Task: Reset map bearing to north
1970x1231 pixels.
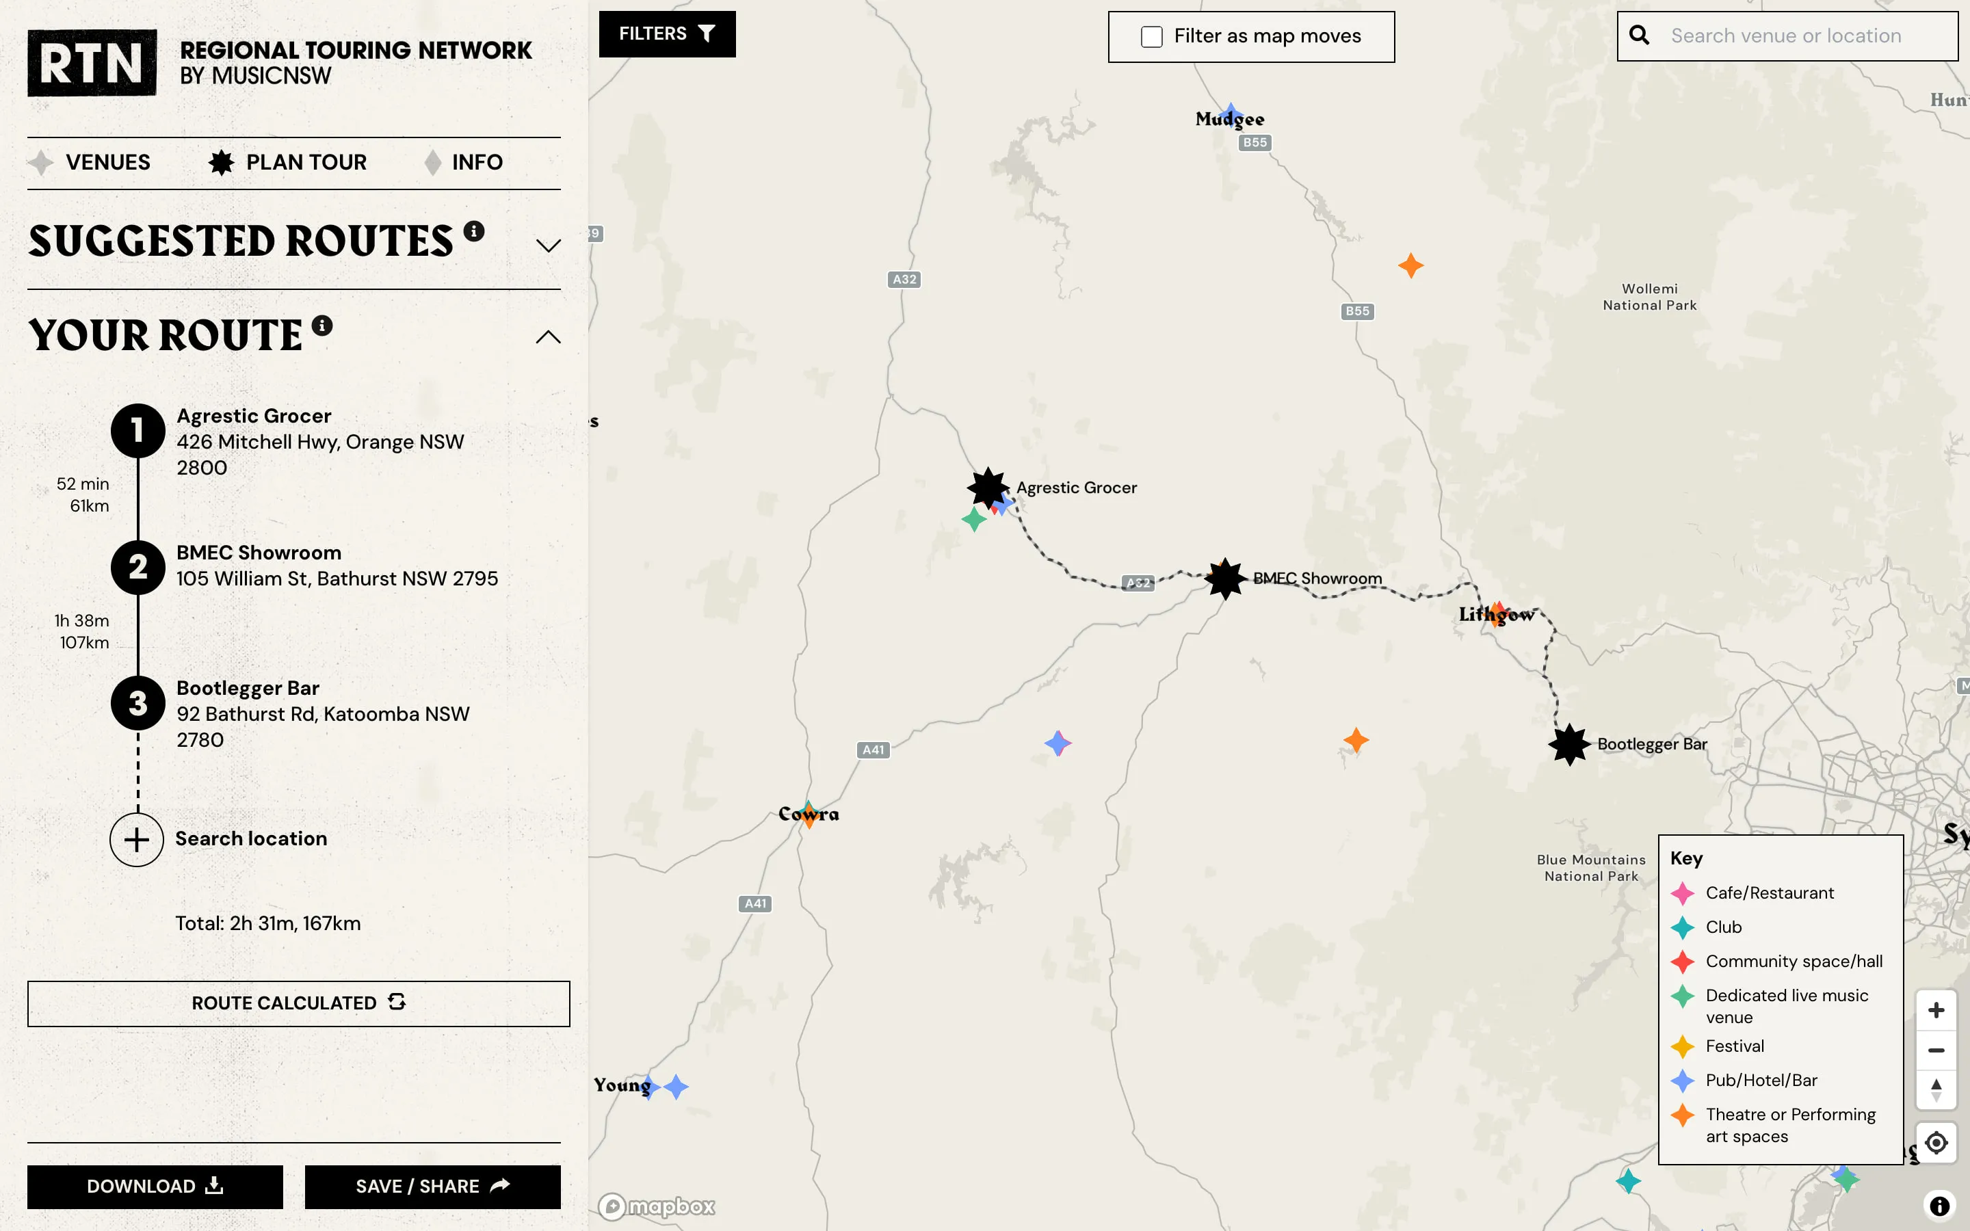Action: [1936, 1090]
